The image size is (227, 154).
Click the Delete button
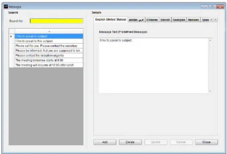[x=130, y=142]
